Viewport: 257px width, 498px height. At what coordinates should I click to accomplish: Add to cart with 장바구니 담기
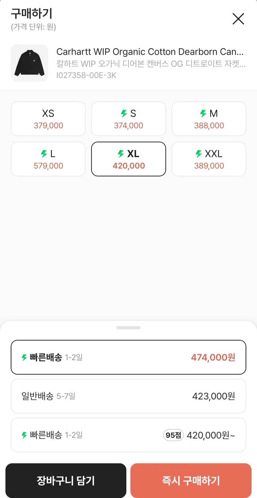(x=66, y=480)
